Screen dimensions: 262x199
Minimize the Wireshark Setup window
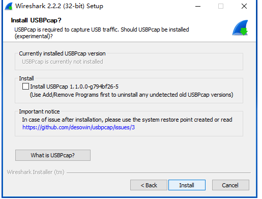[x=198, y=7]
